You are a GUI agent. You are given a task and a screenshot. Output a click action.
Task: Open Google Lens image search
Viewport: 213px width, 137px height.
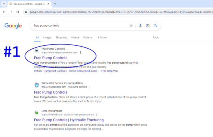[x=148, y=26]
